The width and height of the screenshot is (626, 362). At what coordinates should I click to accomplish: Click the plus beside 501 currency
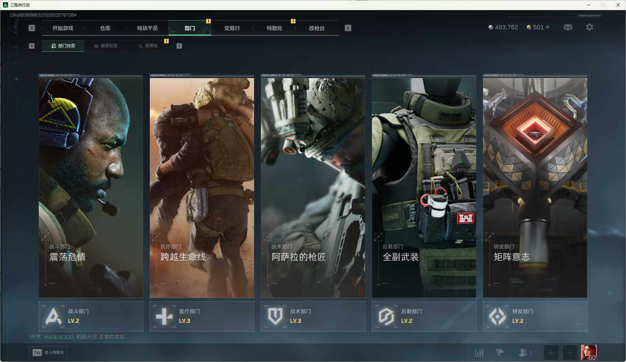tap(548, 27)
